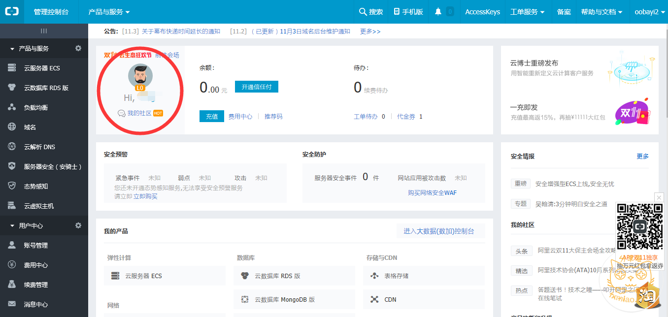This screenshot has width=668, height=317.
Task: Click the 负载均衡 sidebar icon
Action: pyautogui.click(x=12, y=107)
